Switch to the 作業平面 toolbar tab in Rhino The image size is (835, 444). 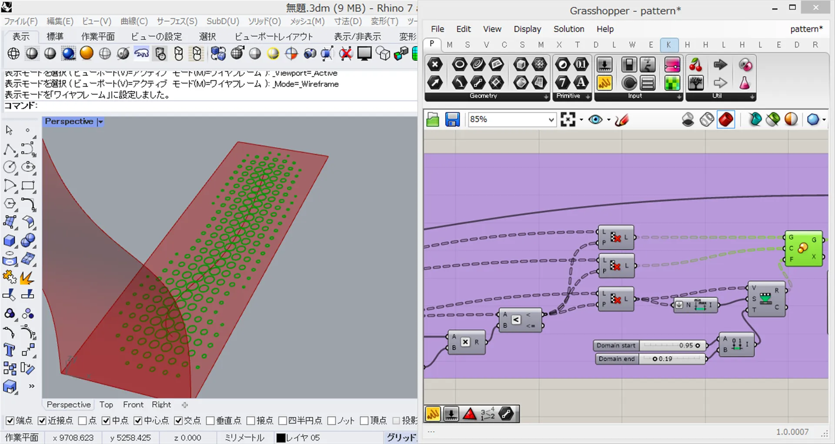coord(98,37)
